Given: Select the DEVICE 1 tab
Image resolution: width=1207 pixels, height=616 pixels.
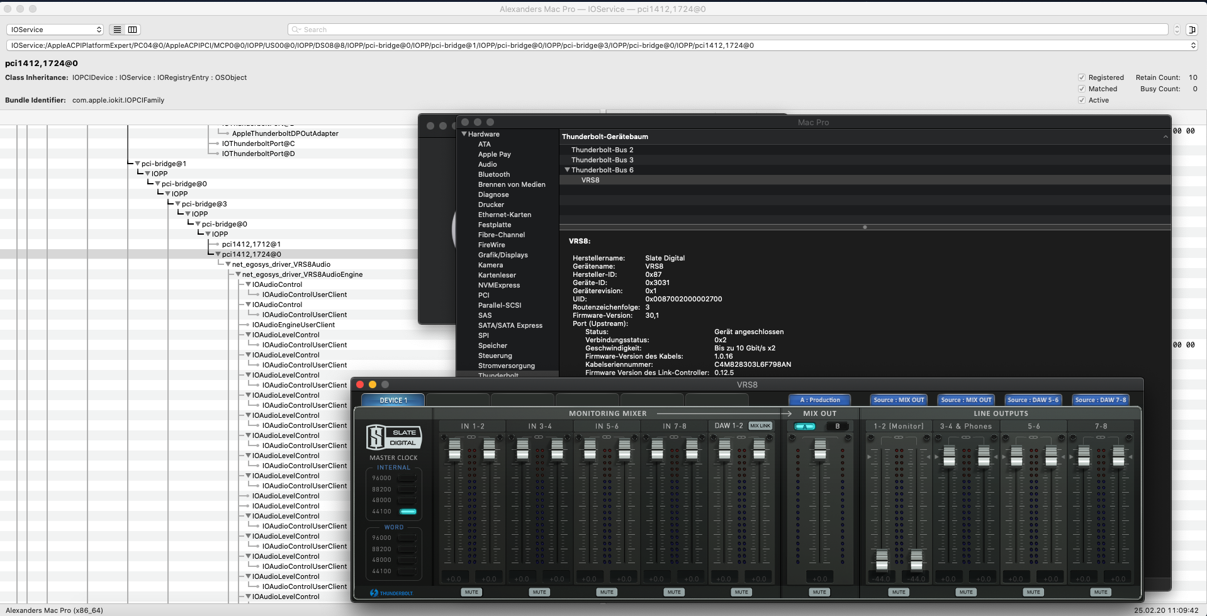Looking at the screenshot, I should (x=393, y=400).
